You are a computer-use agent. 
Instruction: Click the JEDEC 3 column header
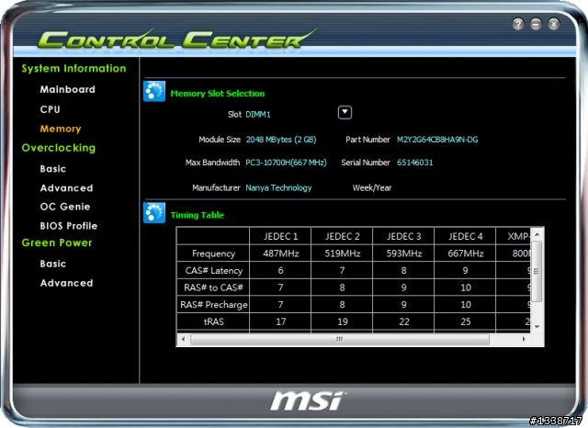[403, 236]
